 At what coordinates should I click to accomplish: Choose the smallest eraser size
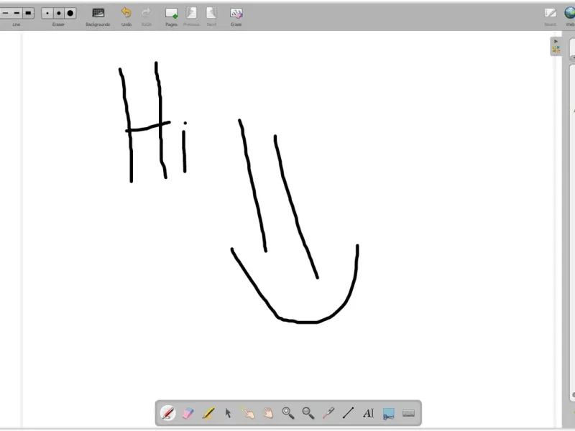tap(47, 13)
